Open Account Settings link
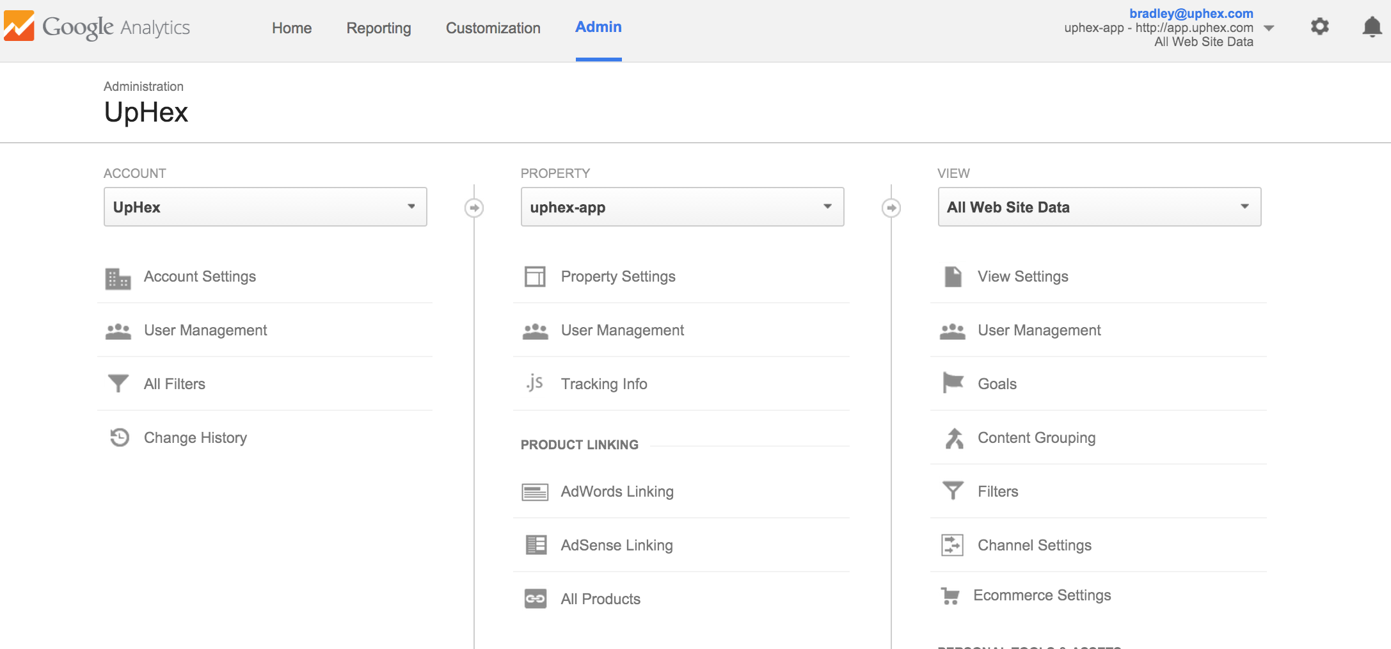1391x649 pixels. (x=200, y=276)
